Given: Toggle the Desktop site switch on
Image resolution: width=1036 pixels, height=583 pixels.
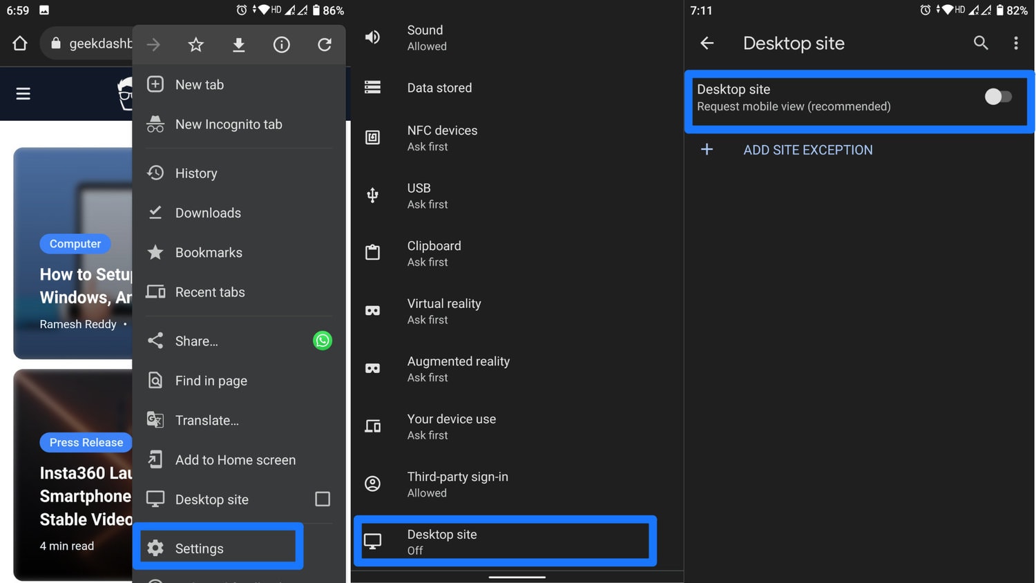Looking at the screenshot, I should pyautogui.click(x=998, y=97).
